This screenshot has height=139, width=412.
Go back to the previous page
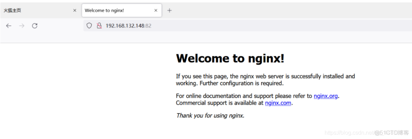9,26
